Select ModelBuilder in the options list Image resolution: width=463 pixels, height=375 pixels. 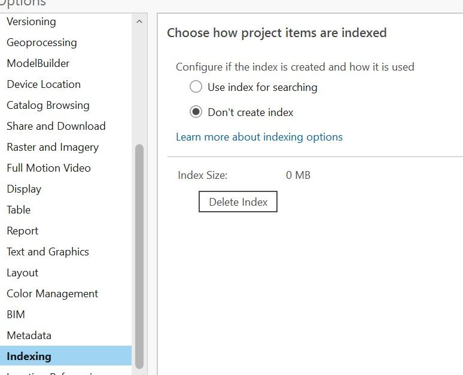(x=38, y=63)
